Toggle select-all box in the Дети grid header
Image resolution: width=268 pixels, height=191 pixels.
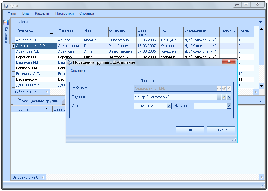[13, 32]
